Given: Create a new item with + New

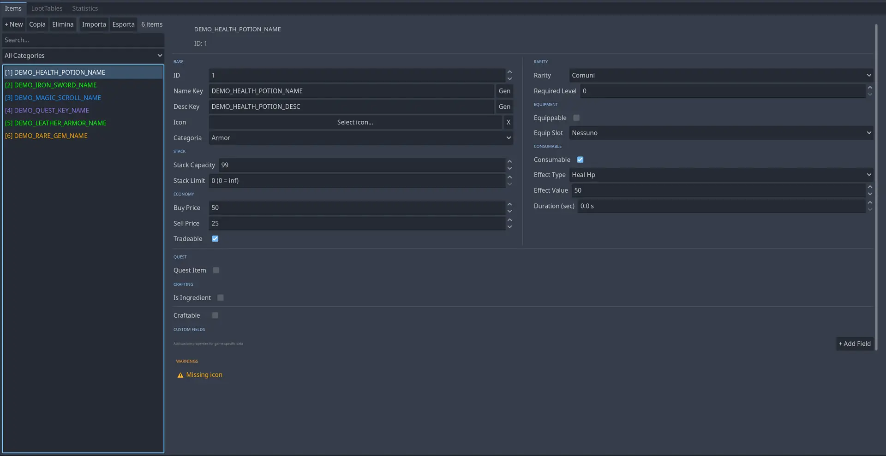Looking at the screenshot, I should [13, 24].
